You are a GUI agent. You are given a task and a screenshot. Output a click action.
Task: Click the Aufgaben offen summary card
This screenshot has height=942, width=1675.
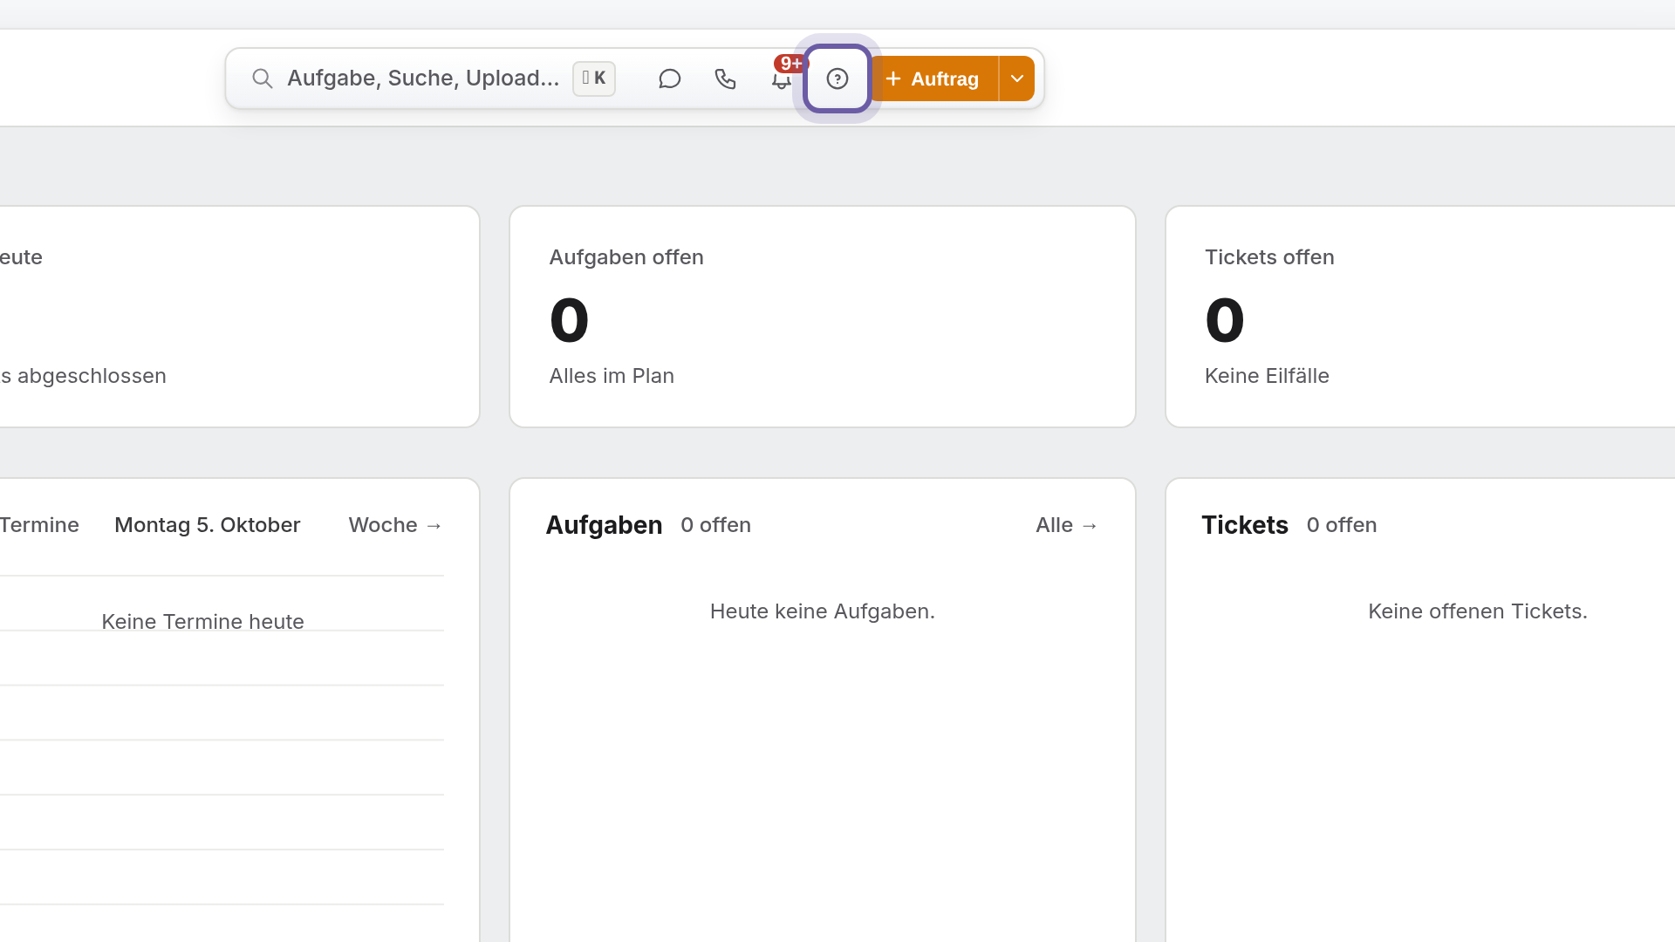(823, 317)
